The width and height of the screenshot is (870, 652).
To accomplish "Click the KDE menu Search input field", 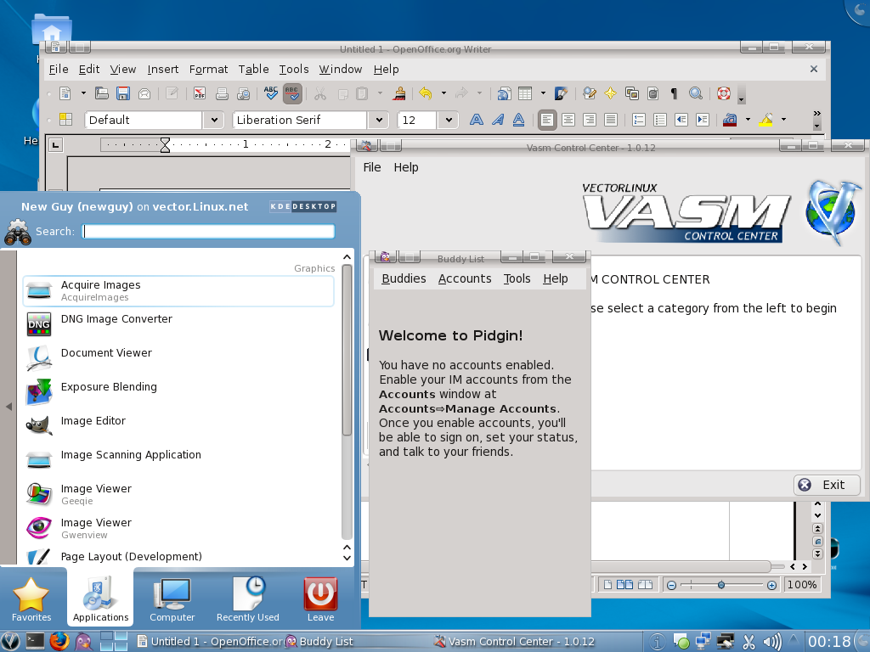I will click(208, 231).
